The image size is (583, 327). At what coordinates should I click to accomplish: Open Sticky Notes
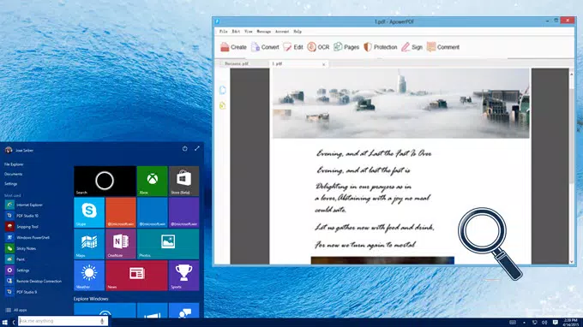21,249
